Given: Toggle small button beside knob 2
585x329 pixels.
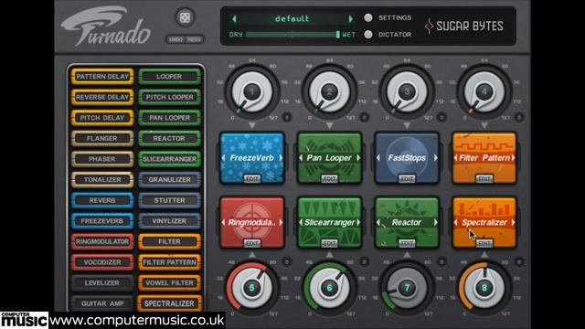Looking at the screenshot, I should [364, 117].
